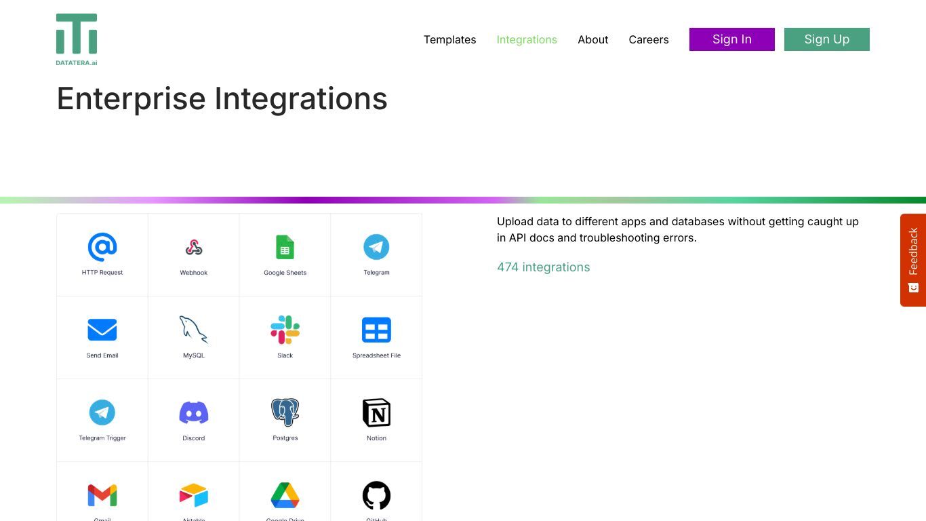Click the Slack integration icon

tap(285, 330)
